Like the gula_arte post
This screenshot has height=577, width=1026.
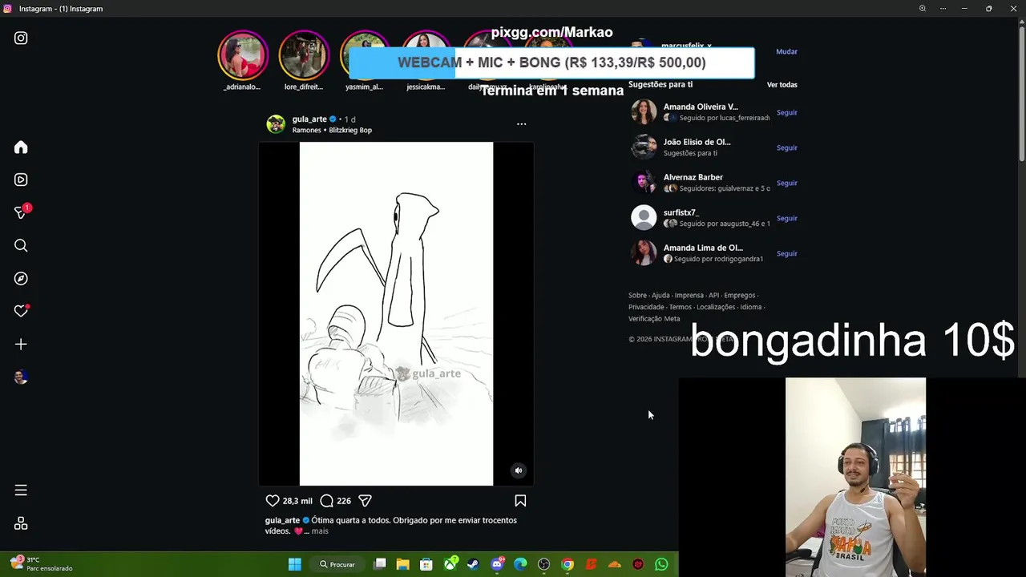(273, 500)
